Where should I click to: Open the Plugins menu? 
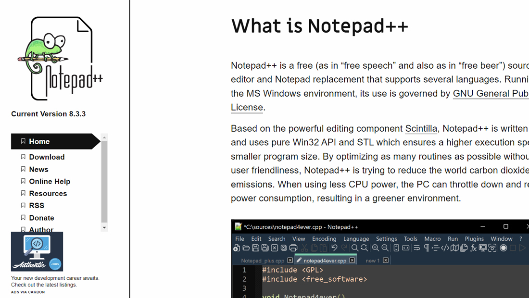tap(474, 239)
